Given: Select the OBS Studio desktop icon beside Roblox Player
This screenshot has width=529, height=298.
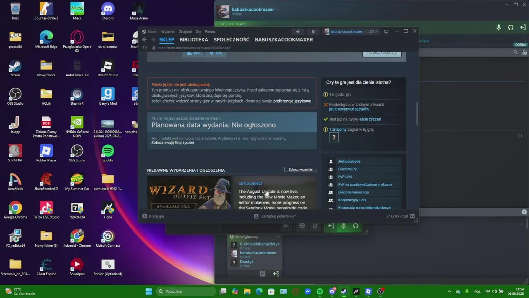Looking at the screenshot, I should pyautogui.click(x=77, y=153).
